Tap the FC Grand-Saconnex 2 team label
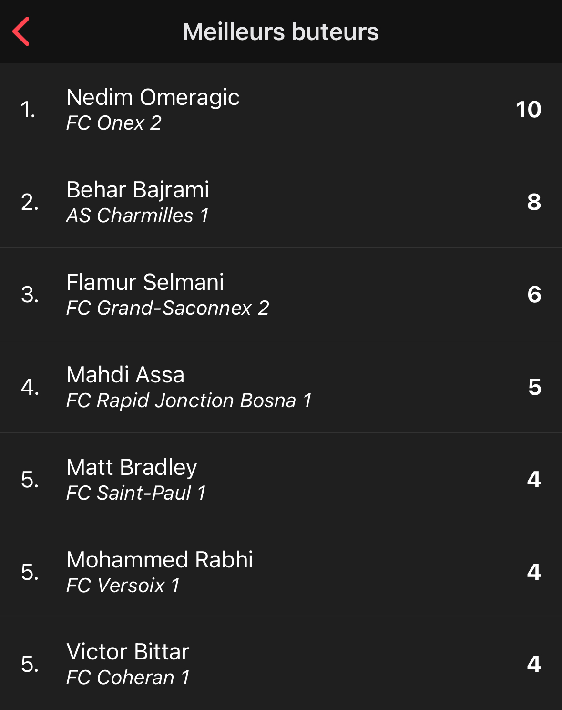 168,308
